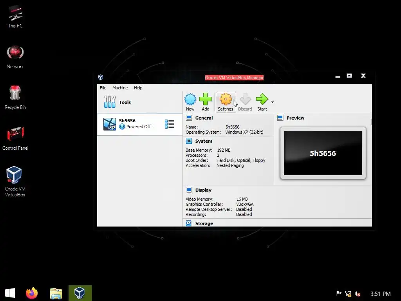Image resolution: width=401 pixels, height=301 pixels.
Task: Click the 16 MB video memory value
Action: pyautogui.click(x=242, y=199)
